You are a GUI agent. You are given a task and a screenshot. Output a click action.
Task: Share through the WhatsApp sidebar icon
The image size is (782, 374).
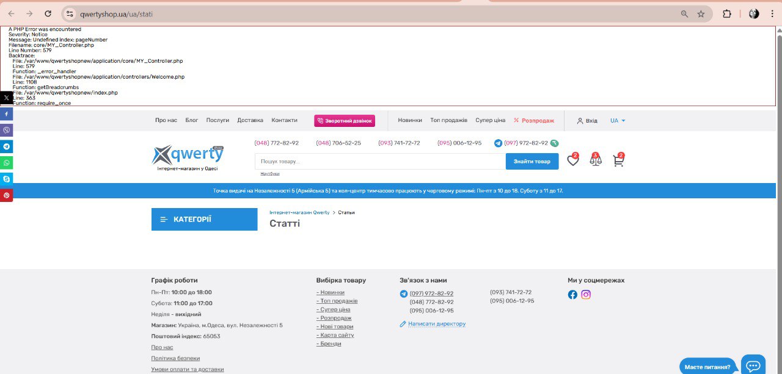(x=6, y=163)
